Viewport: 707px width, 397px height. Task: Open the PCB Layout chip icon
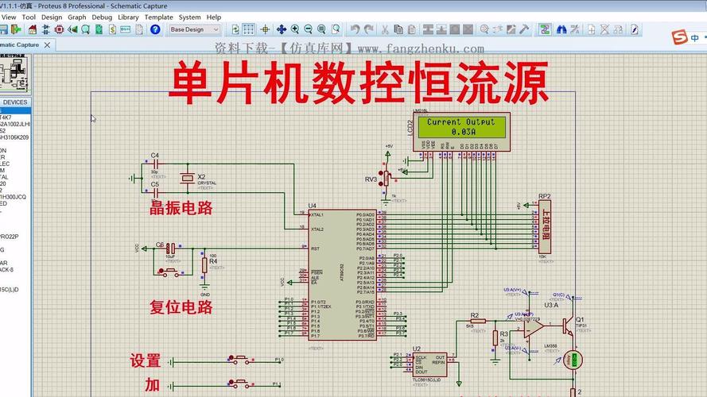pyautogui.click(x=59, y=29)
